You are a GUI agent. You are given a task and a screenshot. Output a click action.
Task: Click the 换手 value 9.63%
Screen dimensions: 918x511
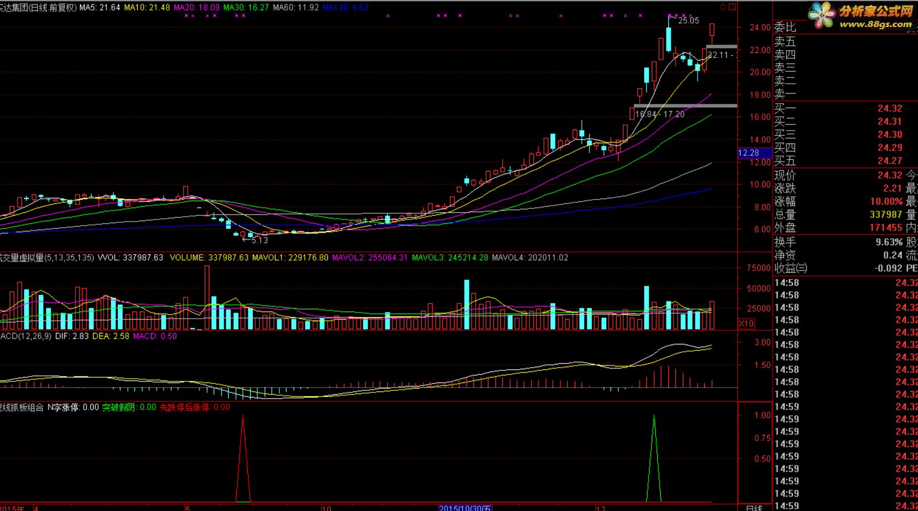tap(889, 242)
